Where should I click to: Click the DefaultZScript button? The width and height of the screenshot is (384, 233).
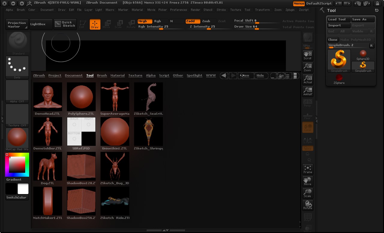pos(319,4)
